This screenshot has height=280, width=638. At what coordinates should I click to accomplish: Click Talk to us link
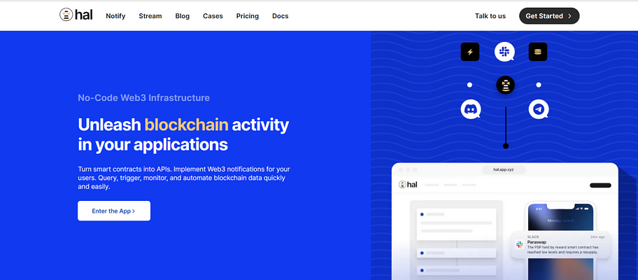490,16
